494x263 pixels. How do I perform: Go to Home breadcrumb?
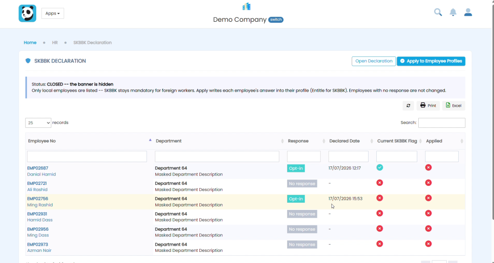(x=30, y=42)
